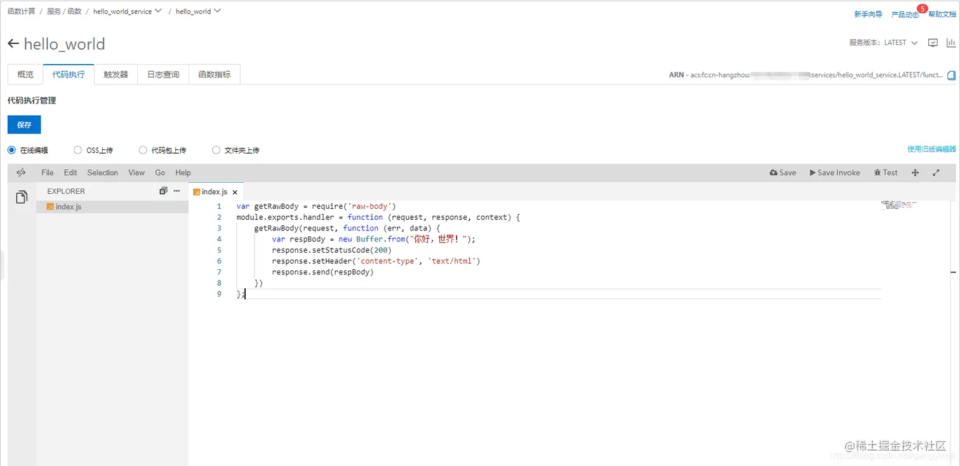Click the move cross-arrows icon in the editor toolbar
This screenshot has height=466, width=960.
[915, 173]
